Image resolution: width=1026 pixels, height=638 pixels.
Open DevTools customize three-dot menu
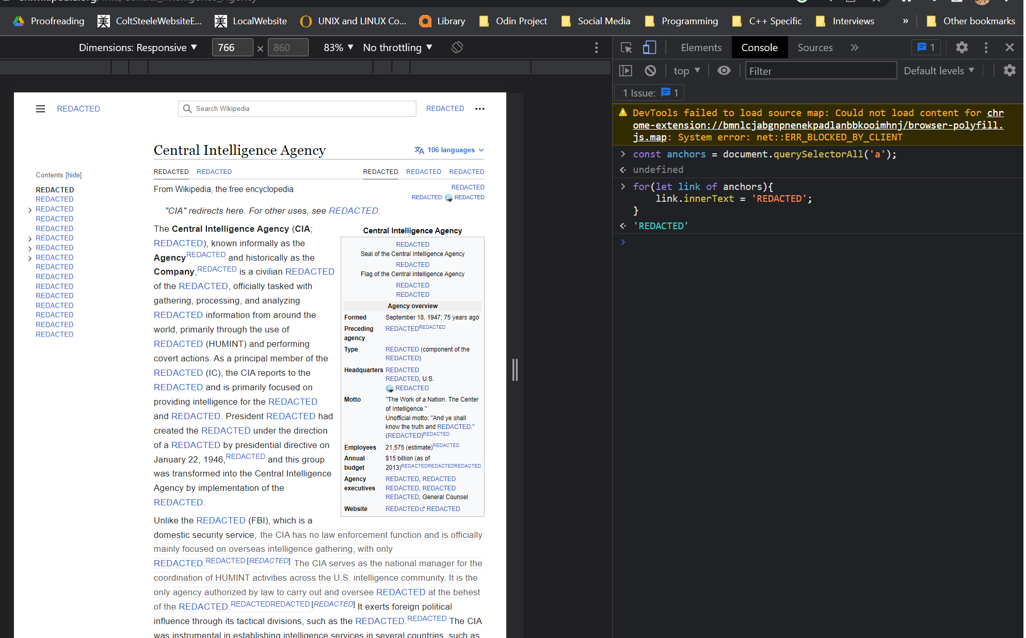tap(986, 47)
